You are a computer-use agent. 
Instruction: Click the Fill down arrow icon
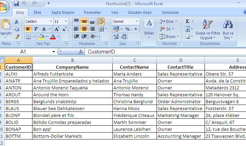188,29
